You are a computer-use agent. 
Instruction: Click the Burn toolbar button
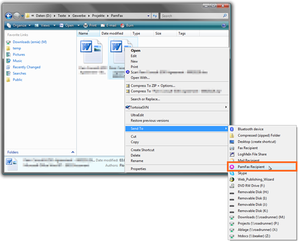click(x=127, y=26)
